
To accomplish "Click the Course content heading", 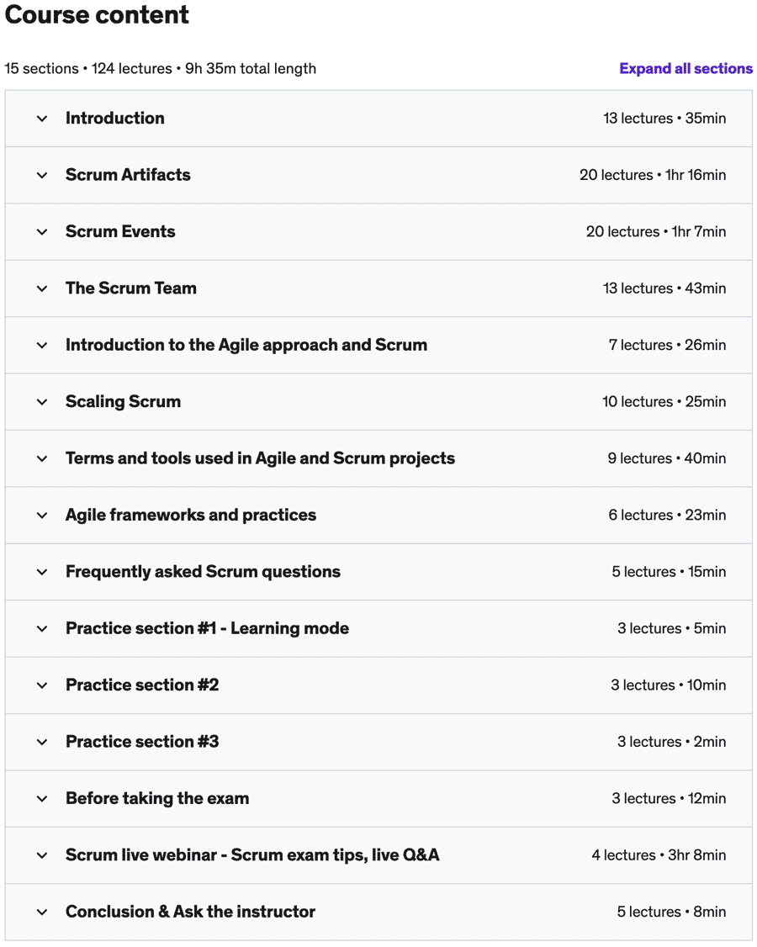I will click(97, 15).
